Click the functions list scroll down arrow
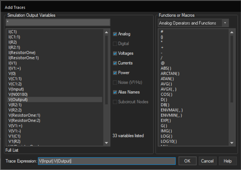Viewport: 241px width, 170px height. pyautogui.click(x=232, y=143)
